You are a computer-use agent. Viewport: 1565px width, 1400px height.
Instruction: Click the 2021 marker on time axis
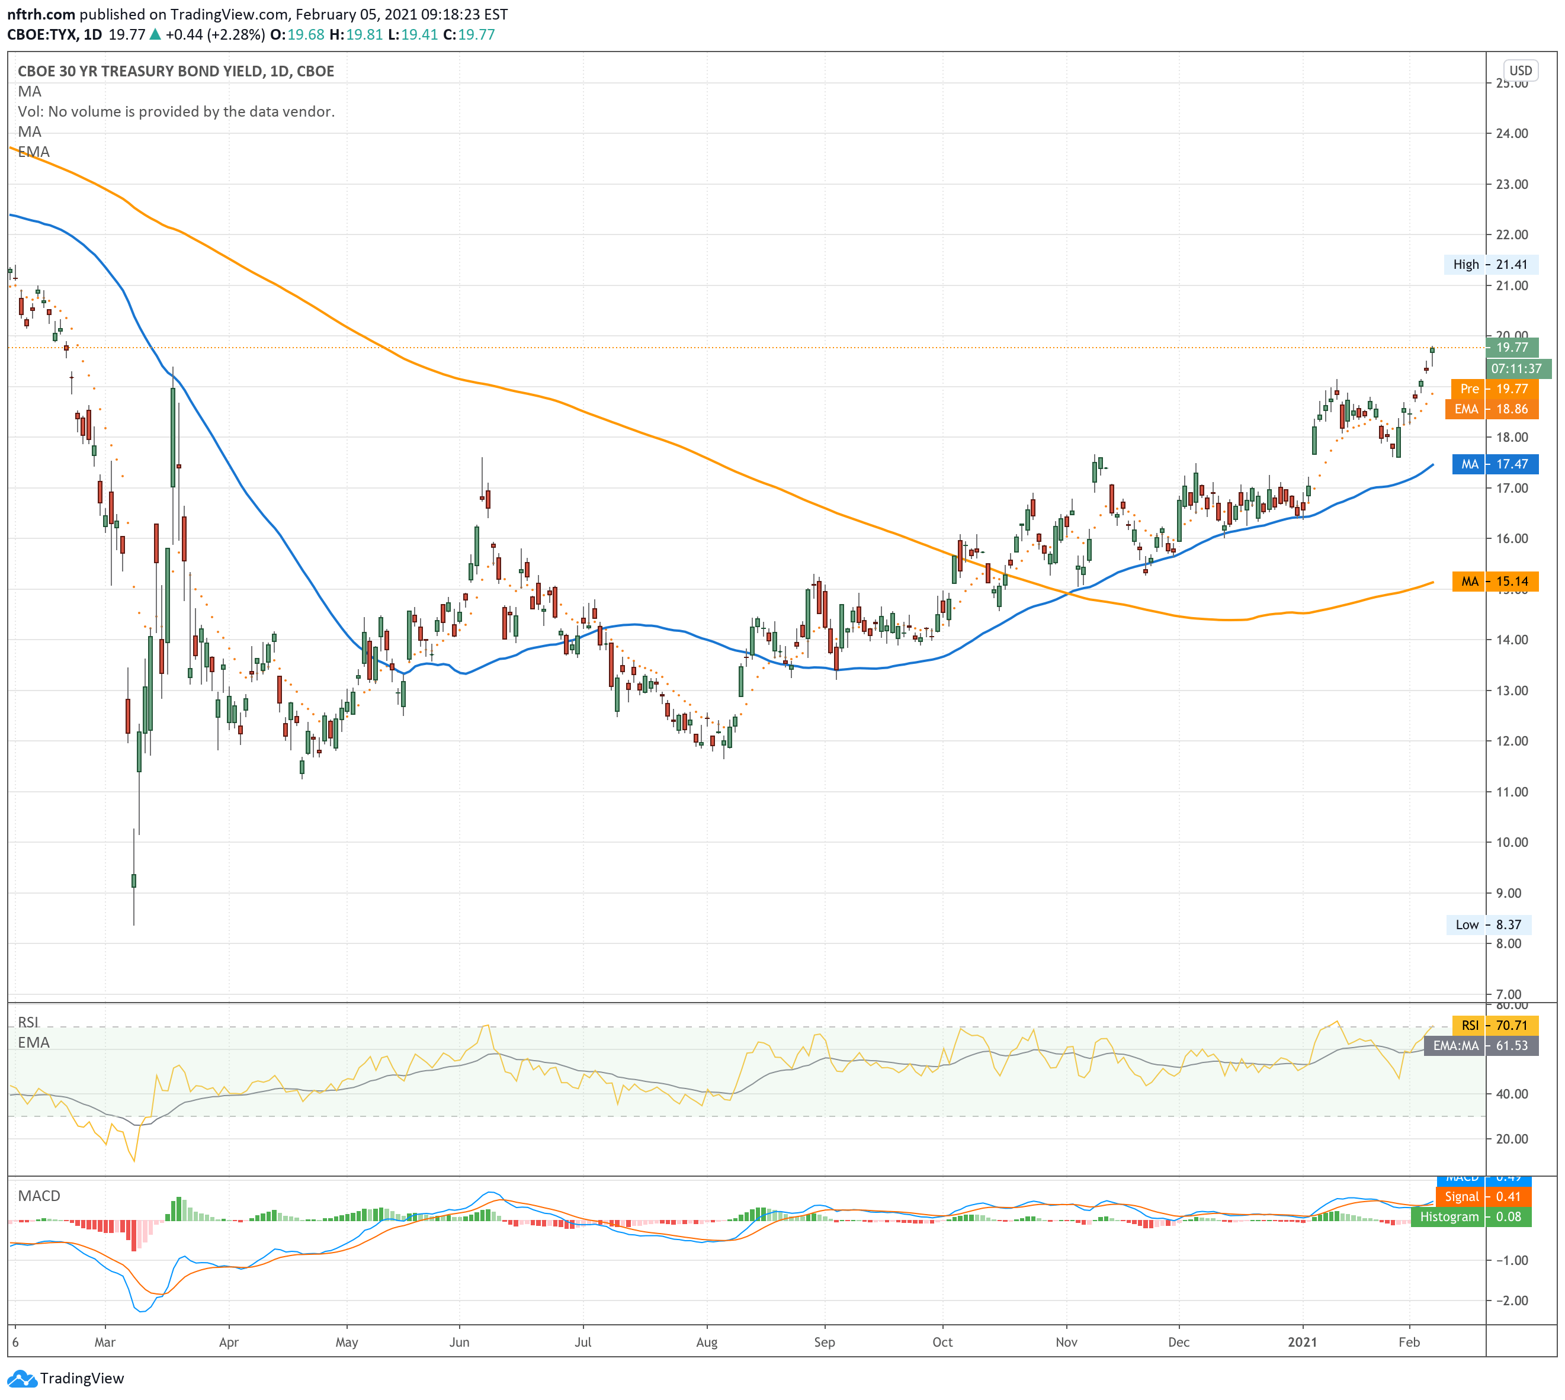(1303, 1343)
